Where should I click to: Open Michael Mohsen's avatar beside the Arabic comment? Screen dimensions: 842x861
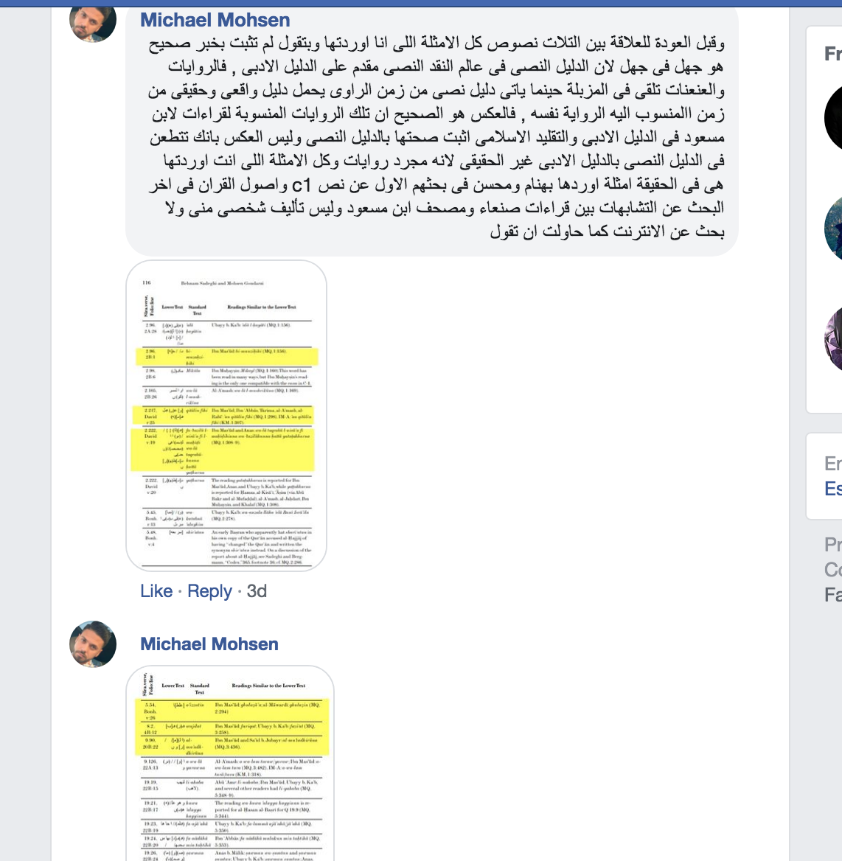pyautogui.click(x=92, y=22)
